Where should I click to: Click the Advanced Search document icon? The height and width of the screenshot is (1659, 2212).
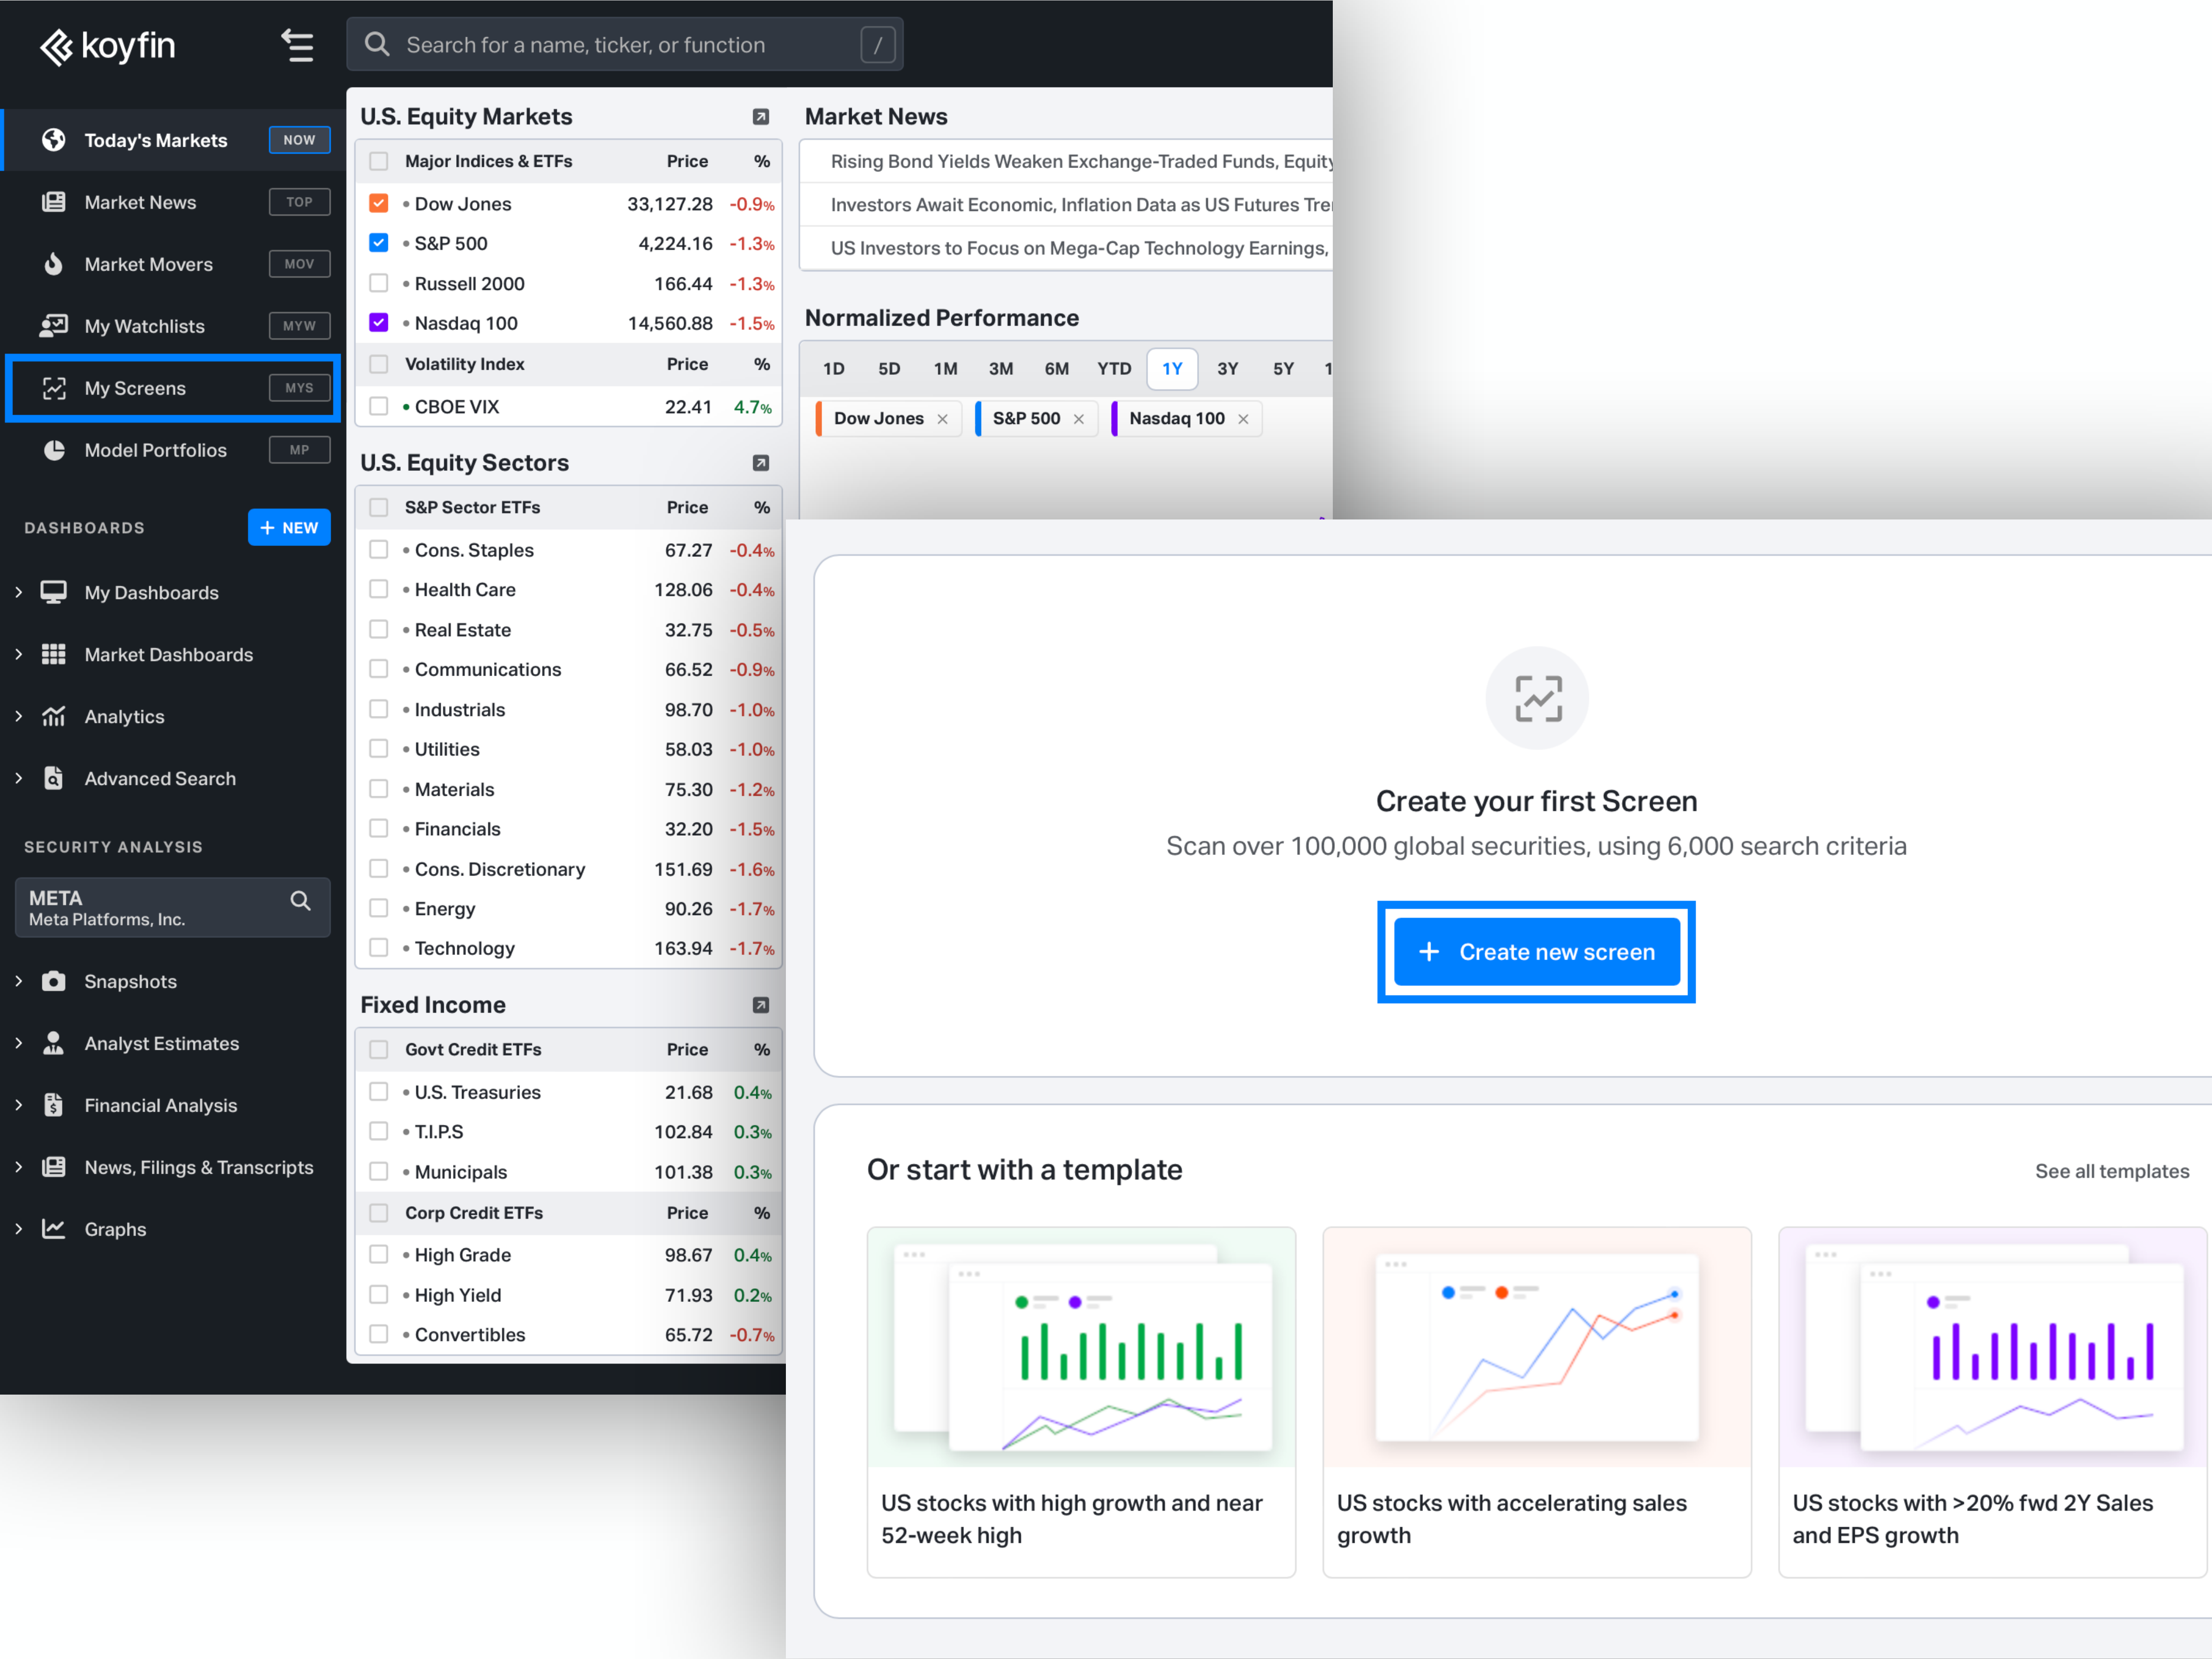pyautogui.click(x=54, y=778)
